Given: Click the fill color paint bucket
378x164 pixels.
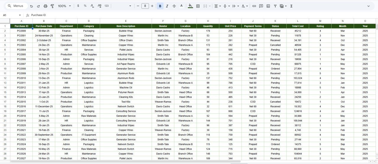Looking at the screenshot, I should (x=190, y=6).
